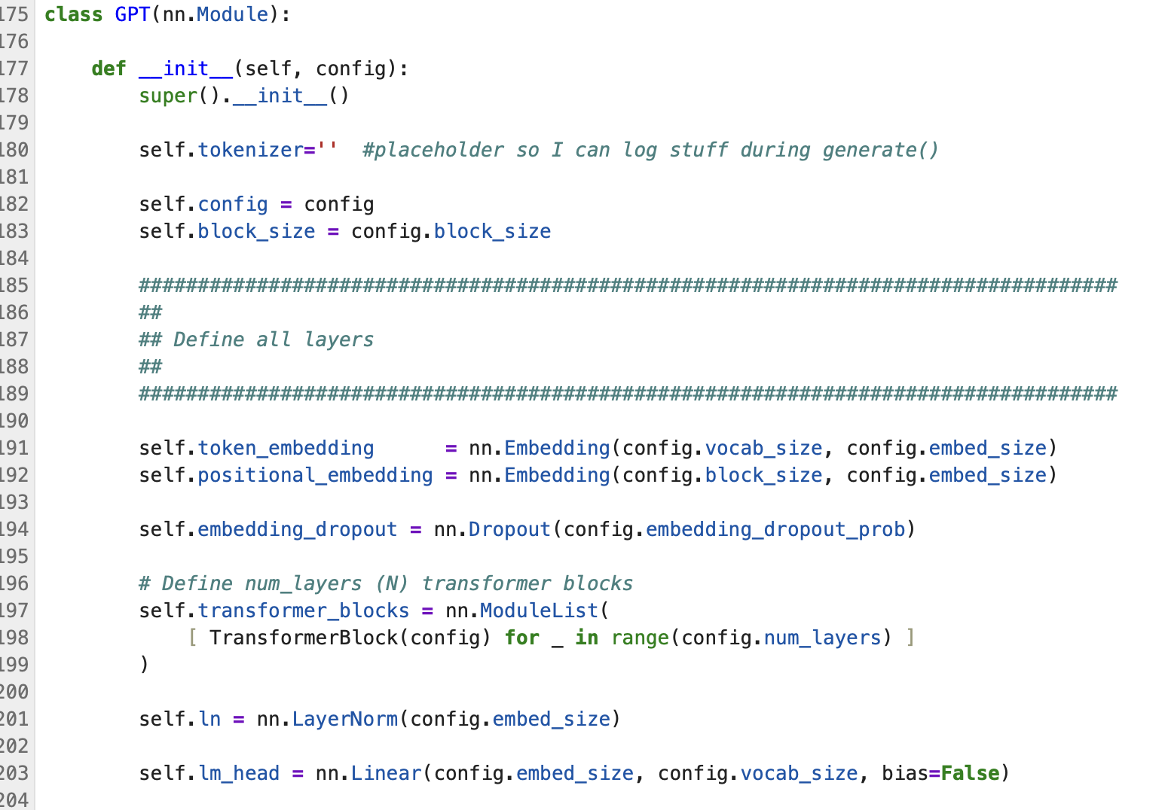1165x810 pixels.
Task: Click "LayerNorm" in nn.LayerNorm
Action: pos(344,719)
